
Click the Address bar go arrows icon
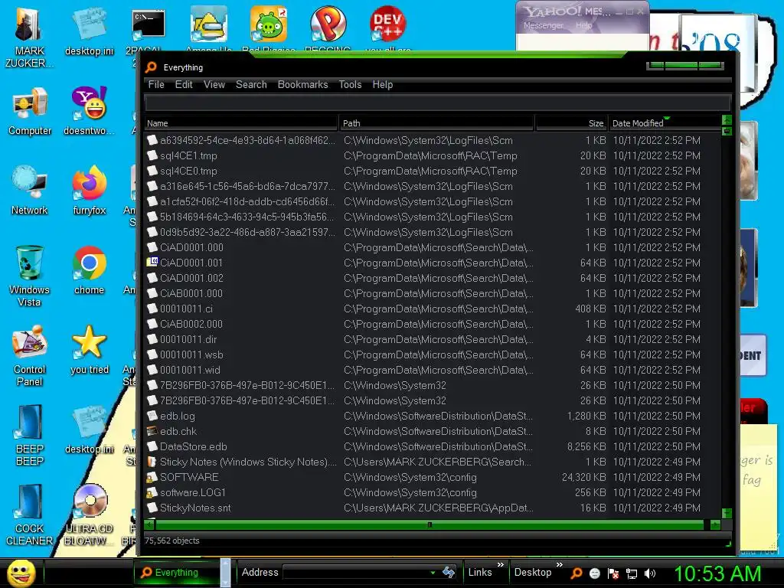coord(449,572)
